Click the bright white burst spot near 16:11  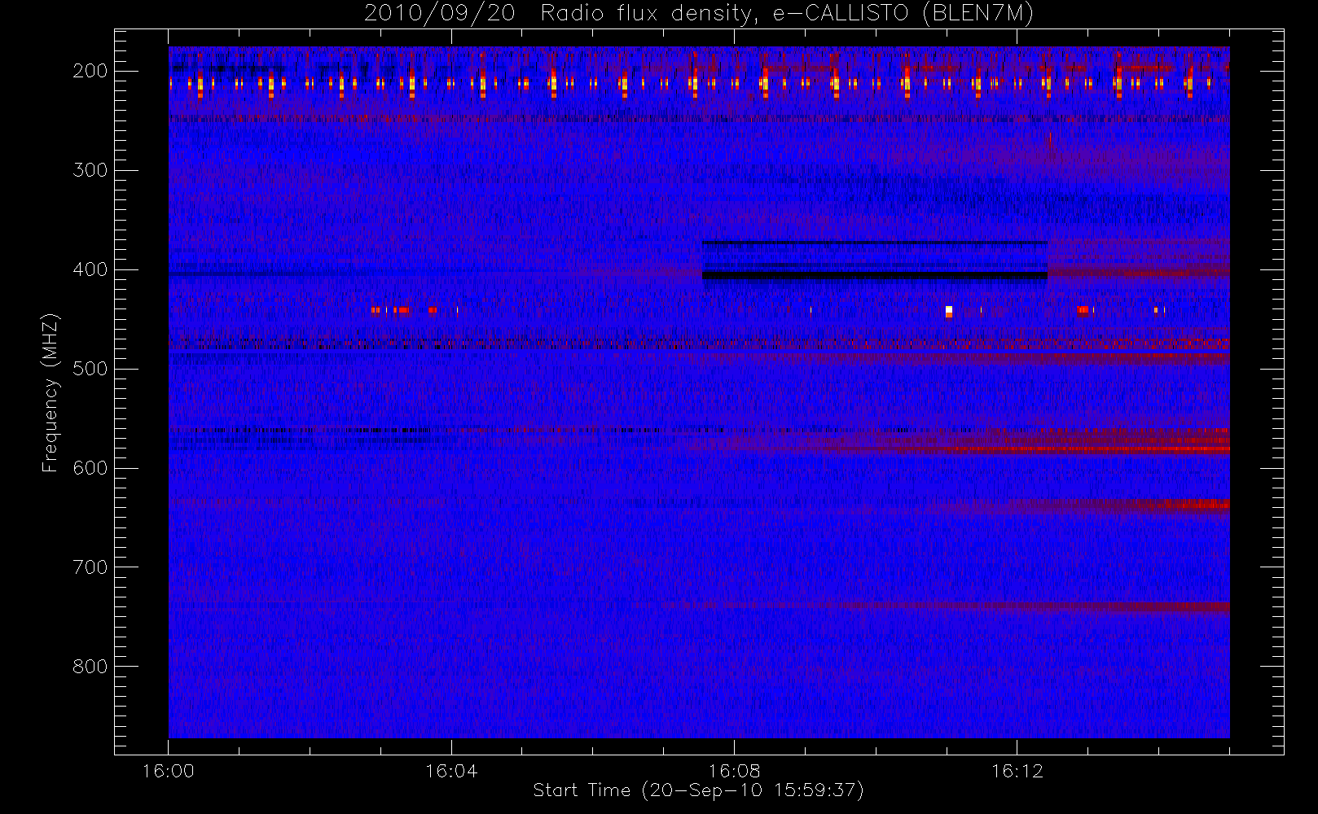click(x=949, y=310)
